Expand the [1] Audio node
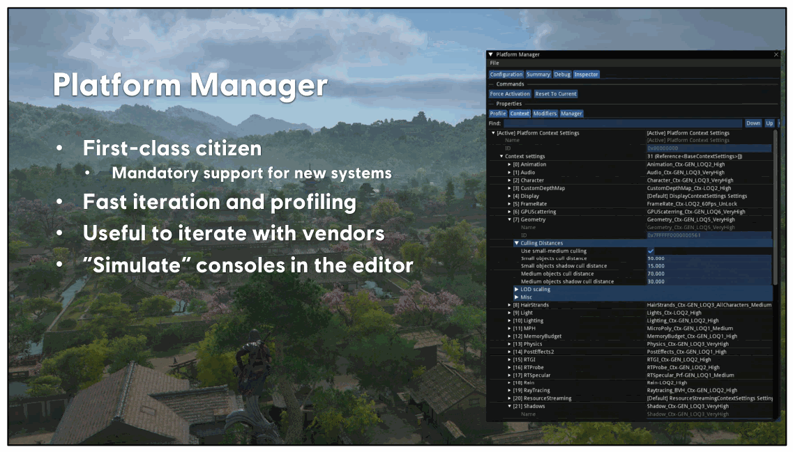This screenshot has height=452, width=793. point(510,173)
